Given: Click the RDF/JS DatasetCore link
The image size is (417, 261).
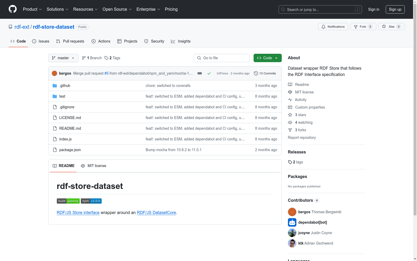Looking at the screenshot, I should [156, 212].
